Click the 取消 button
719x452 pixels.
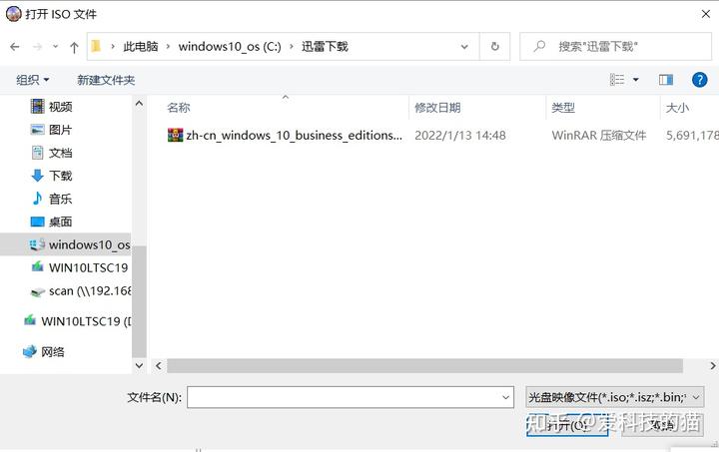pos(663,425)
